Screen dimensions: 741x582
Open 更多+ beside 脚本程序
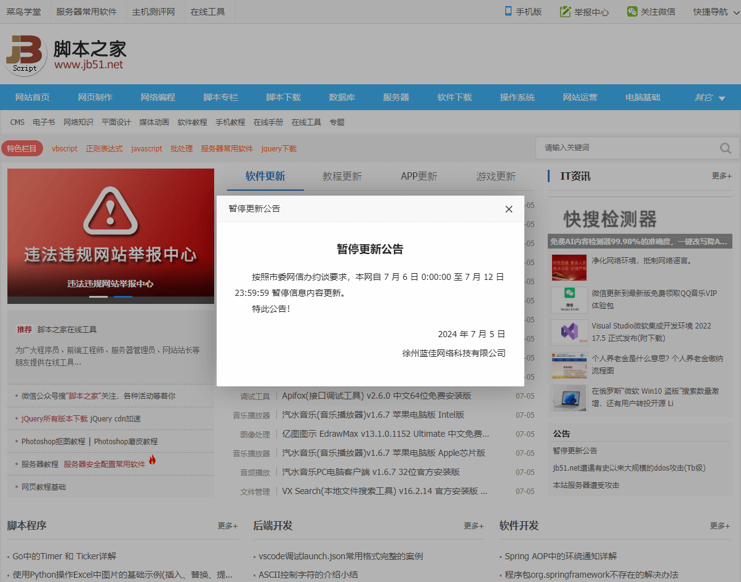(x=227, y=526)
